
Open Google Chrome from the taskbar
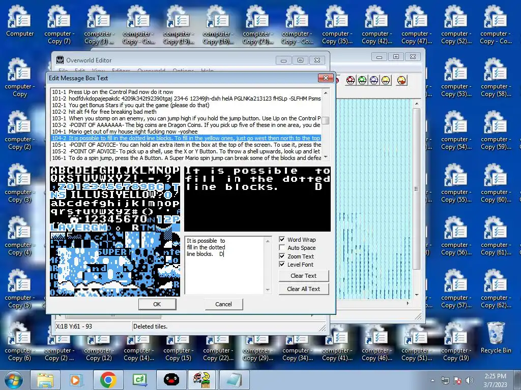click(x=108, y=380)
